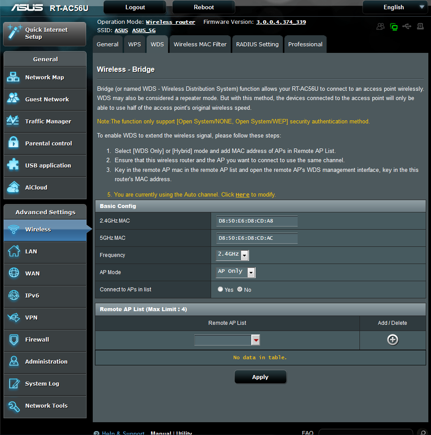Click the Help & Support footer link
The height and width of the screenshot is (435, 431).
pos(123,433)
